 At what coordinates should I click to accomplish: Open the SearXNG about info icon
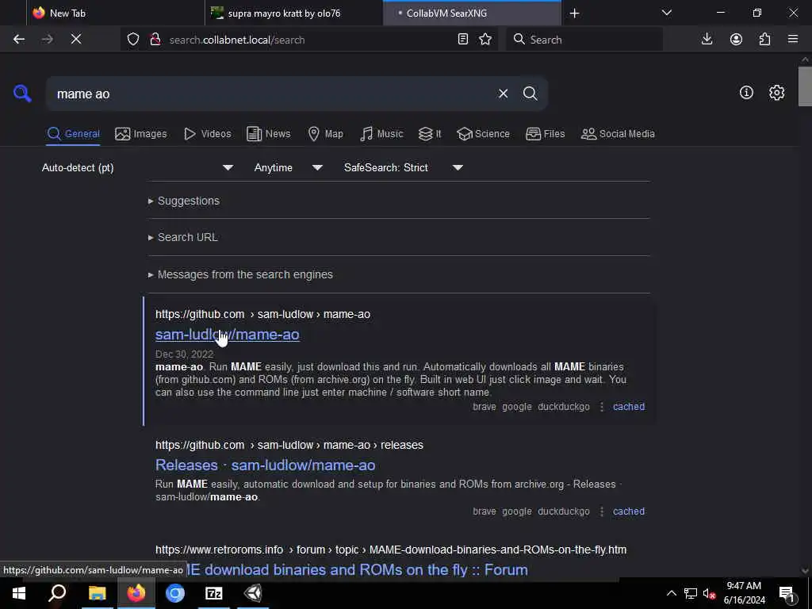tap(746, 93)
